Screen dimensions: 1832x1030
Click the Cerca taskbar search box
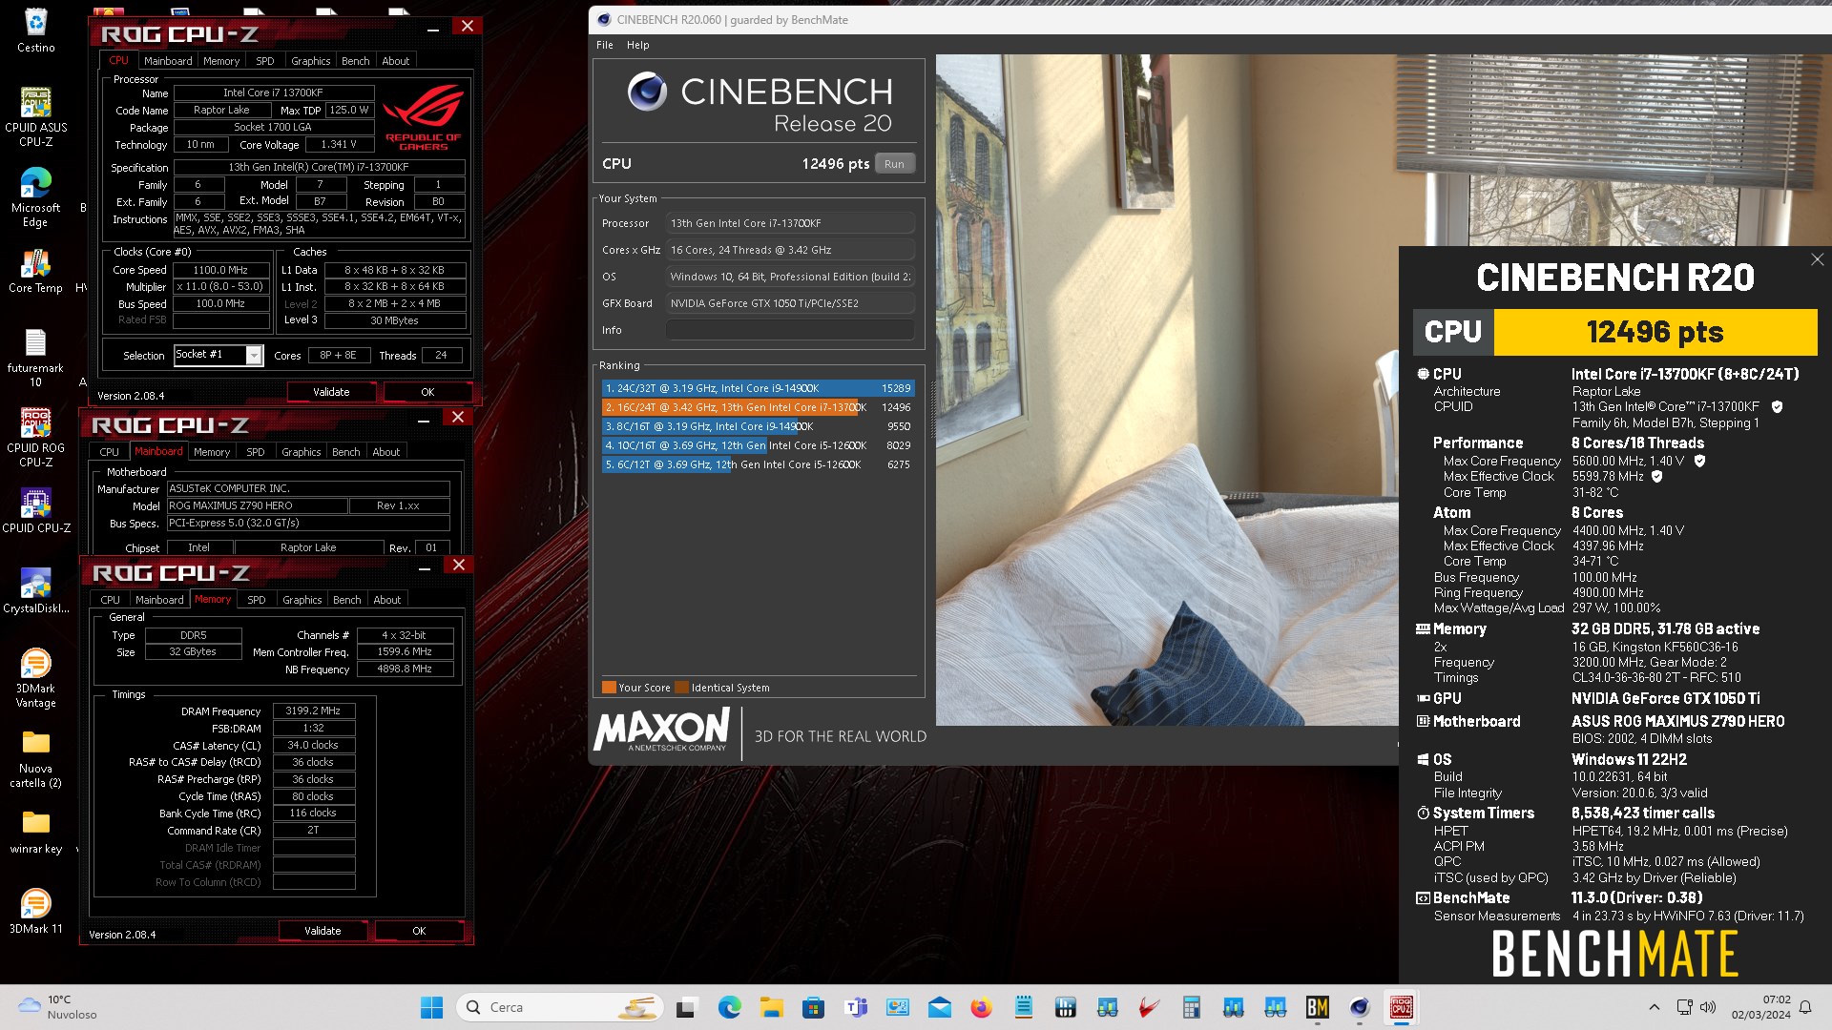561,1007
